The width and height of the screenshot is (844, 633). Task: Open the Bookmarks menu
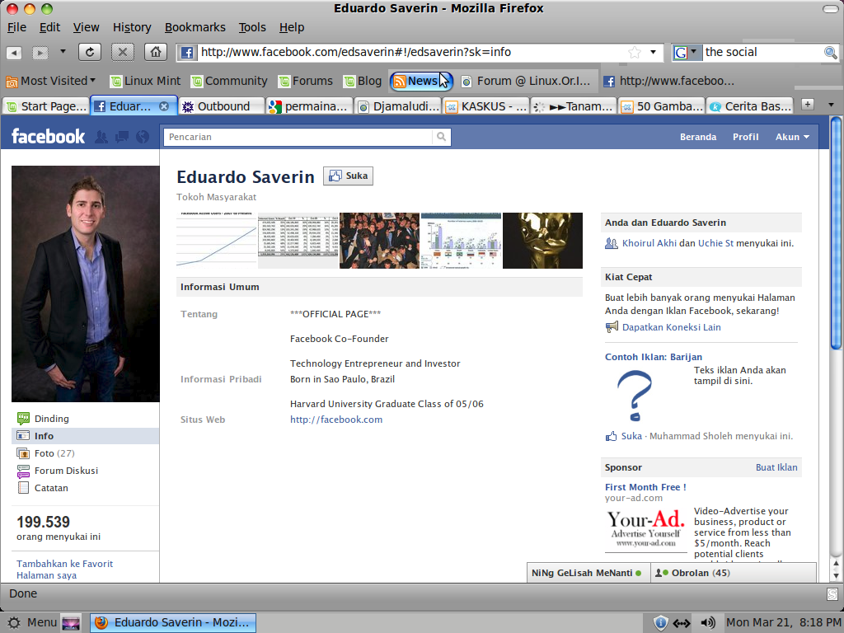pos(195,27)
